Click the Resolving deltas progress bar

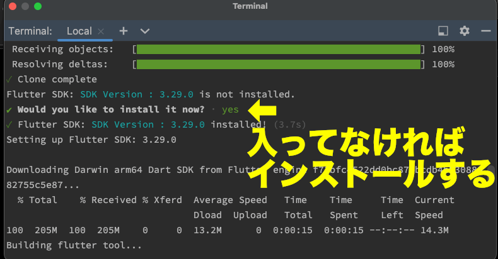point(279,65)
